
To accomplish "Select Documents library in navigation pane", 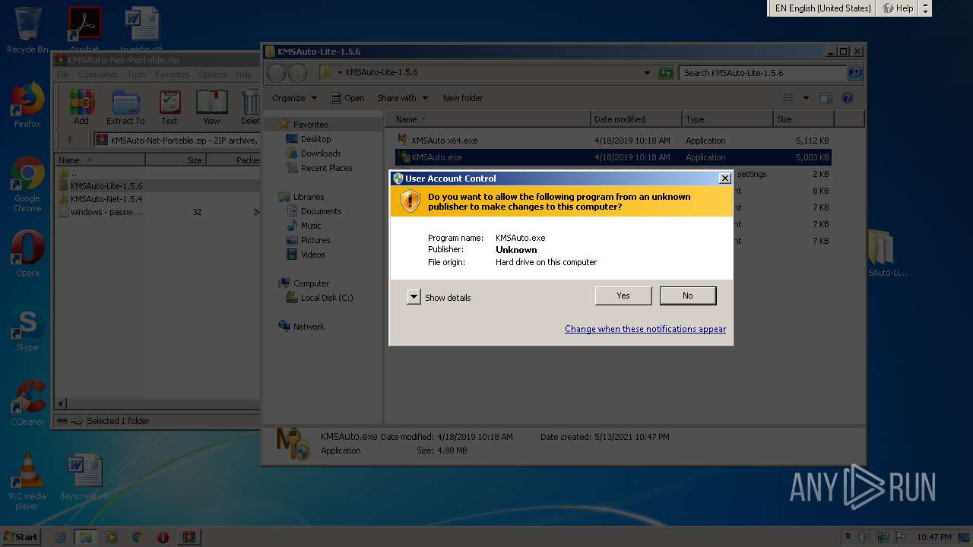I will [321, 211].
